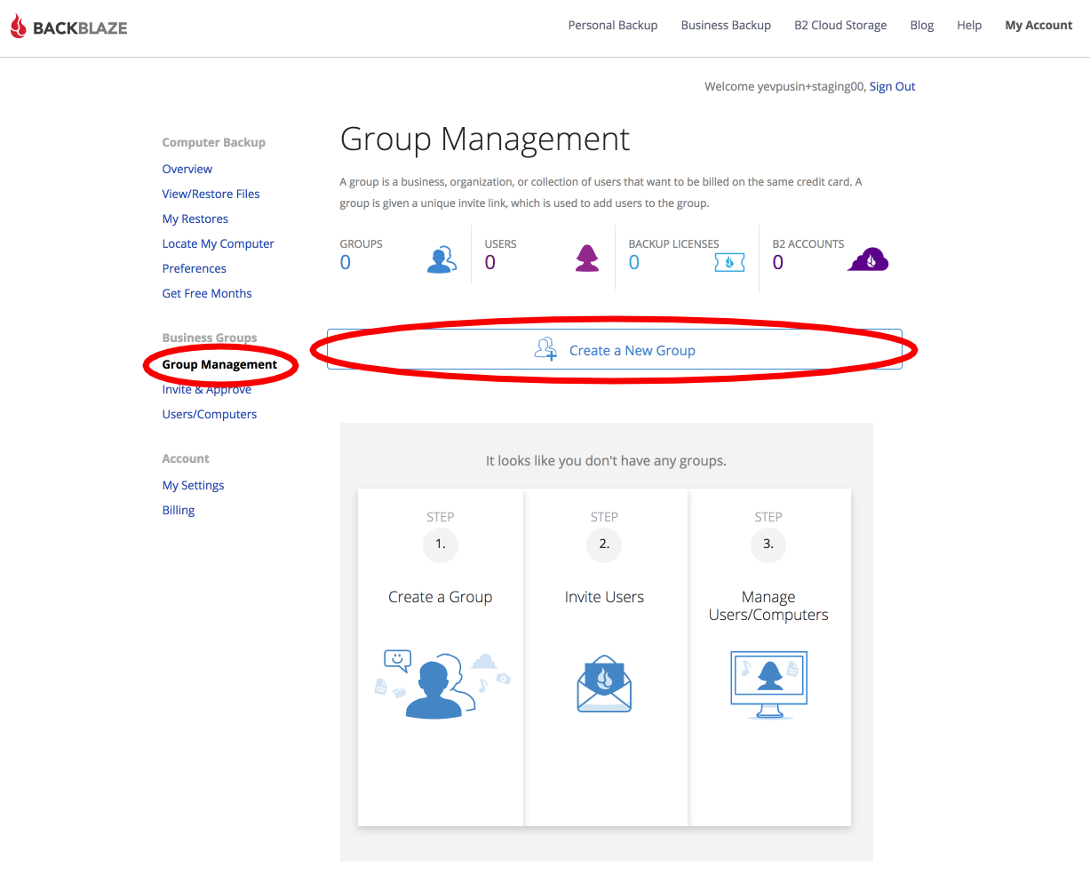
Task: Click the Invite Users card title
Action: coord(604,597)
